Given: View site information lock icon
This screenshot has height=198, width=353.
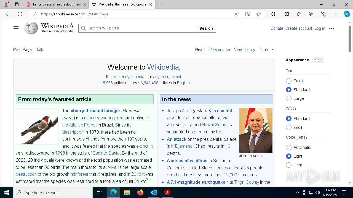Looking at the screenshot, I should pyautogui.click(x=34, y=14).
